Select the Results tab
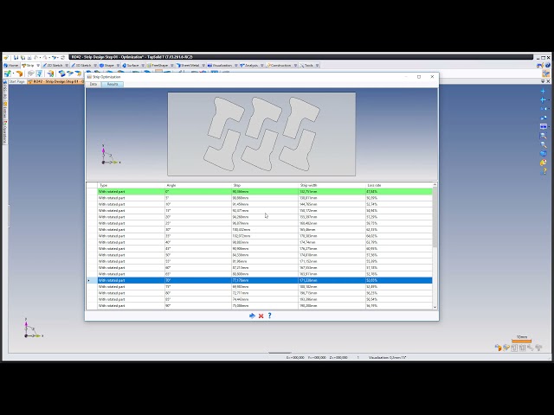The image size is (554, 415). 113,84
